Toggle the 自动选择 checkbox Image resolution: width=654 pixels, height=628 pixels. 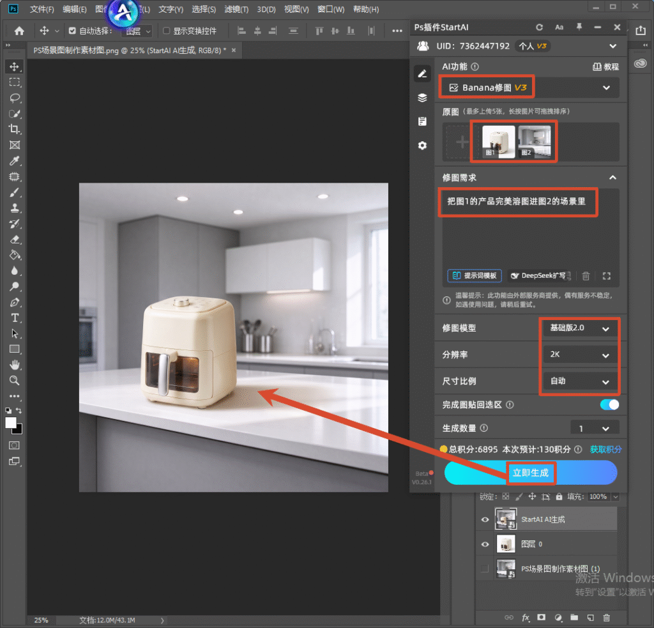(72, 31)
